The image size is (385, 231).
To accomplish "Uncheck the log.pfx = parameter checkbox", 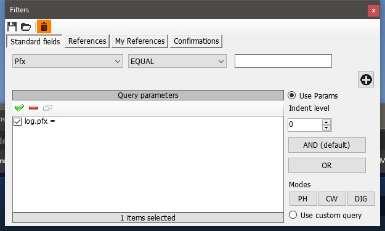I will [x=18, y=121].
